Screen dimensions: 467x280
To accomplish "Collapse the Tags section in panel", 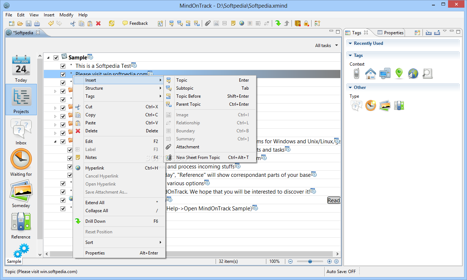I will [350, 55].
